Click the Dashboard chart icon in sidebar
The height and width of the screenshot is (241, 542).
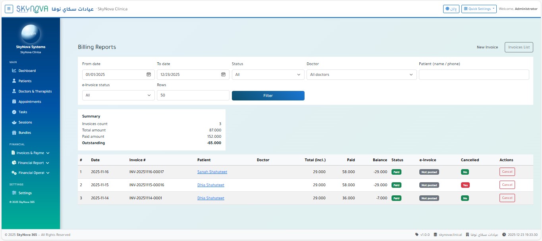pos(14,71)
